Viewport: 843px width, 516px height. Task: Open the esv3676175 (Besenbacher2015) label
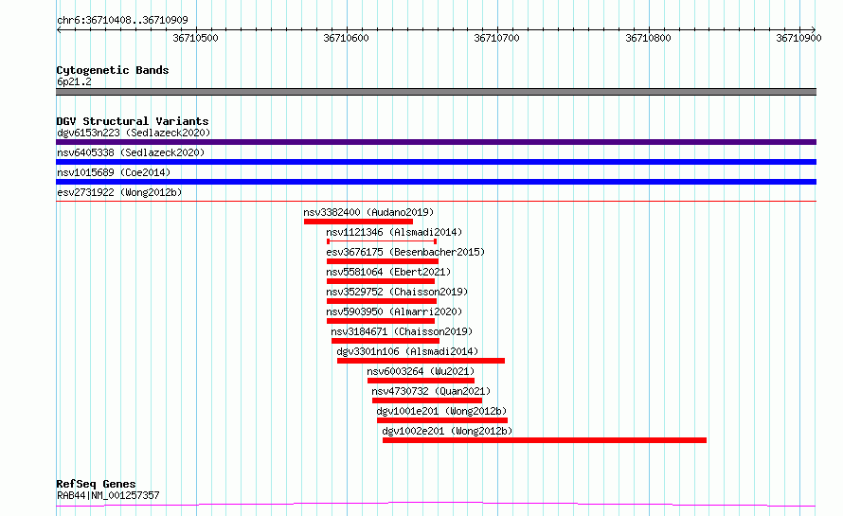click(x=405, y=252)
